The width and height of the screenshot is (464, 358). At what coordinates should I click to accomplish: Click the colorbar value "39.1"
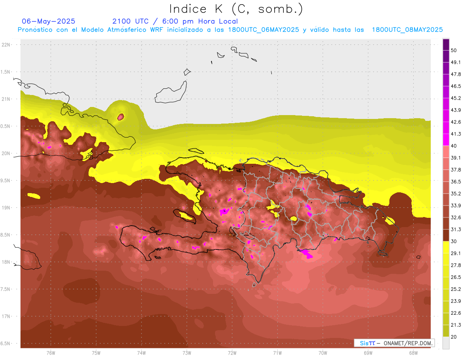[455, 158]
